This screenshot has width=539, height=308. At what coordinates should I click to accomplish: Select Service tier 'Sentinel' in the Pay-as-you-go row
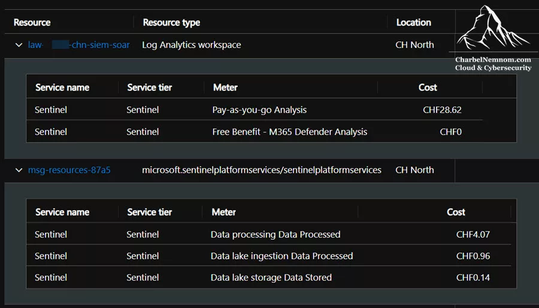(143, 110)
